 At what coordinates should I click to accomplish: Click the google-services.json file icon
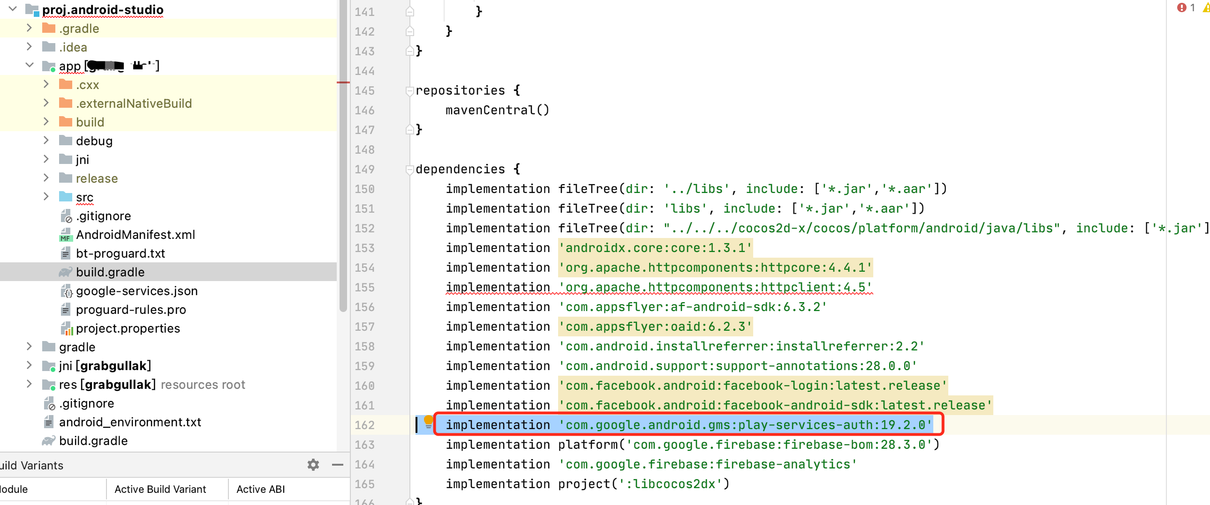pyautogui.click(x=66, y=290)
